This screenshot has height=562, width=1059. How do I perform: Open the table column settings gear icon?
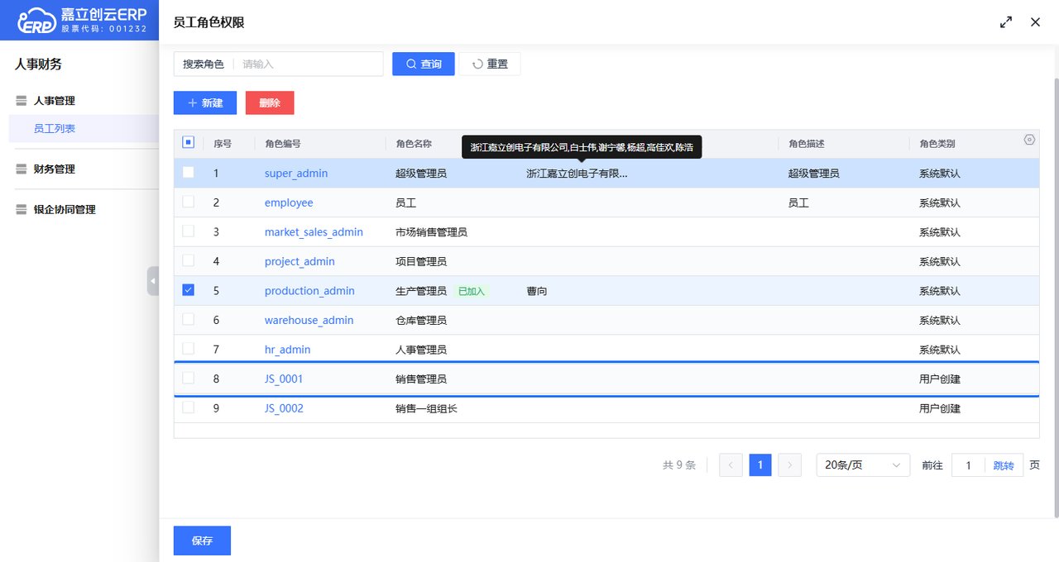(x=1029, y=140)
